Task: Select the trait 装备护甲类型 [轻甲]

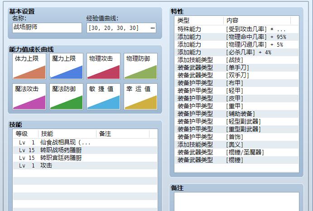Action: (x=236, y=91)
